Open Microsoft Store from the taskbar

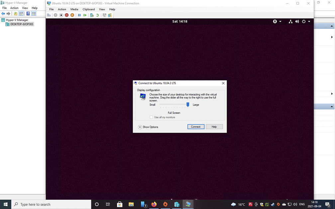pyautogui.click(x=120, y=204)
